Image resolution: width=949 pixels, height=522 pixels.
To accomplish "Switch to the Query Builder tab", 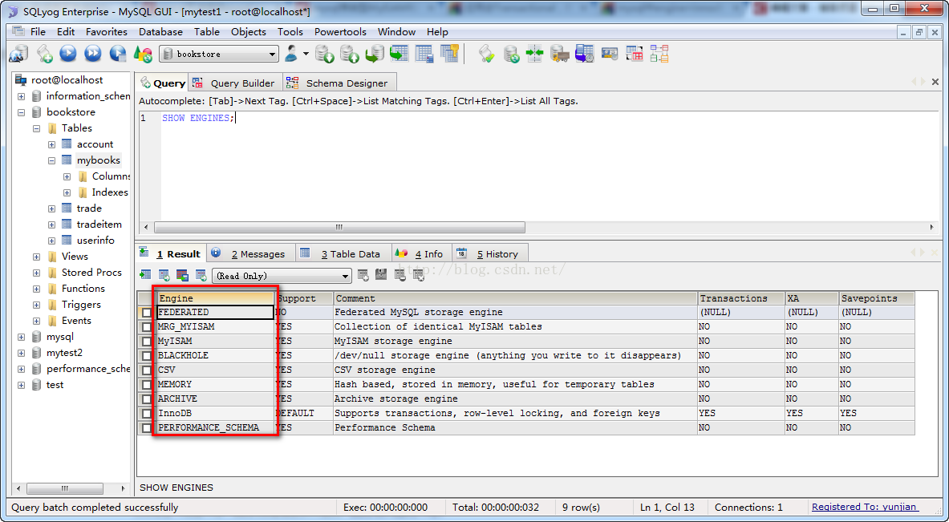I will tap(233, 83).
